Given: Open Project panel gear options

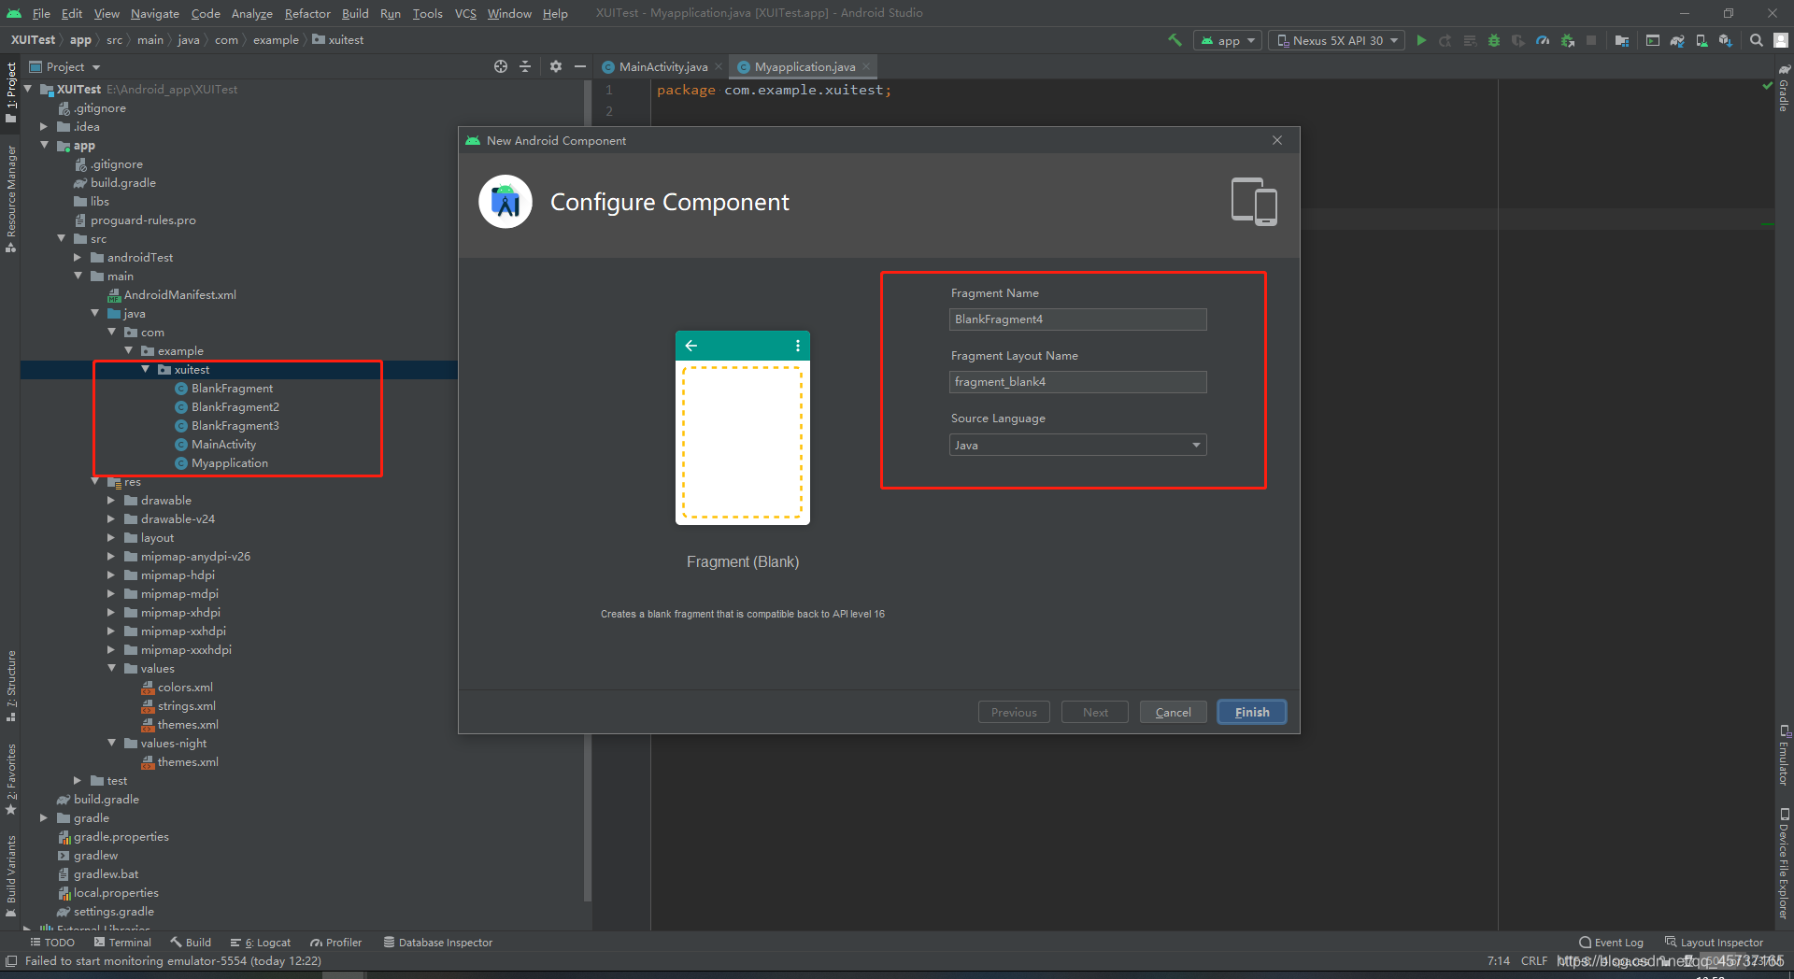Looking at the screenshot, I should pyautogui.click(x=556, y=66).
